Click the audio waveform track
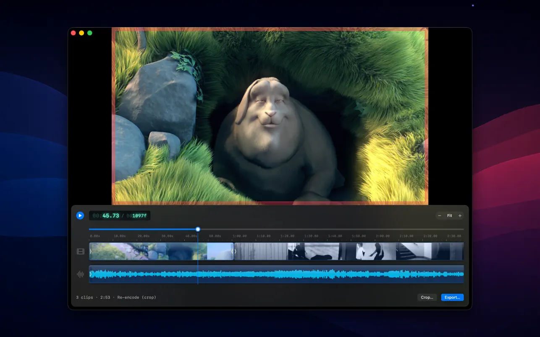The height and width of the screenshot is (337, 540). [276, 274]
